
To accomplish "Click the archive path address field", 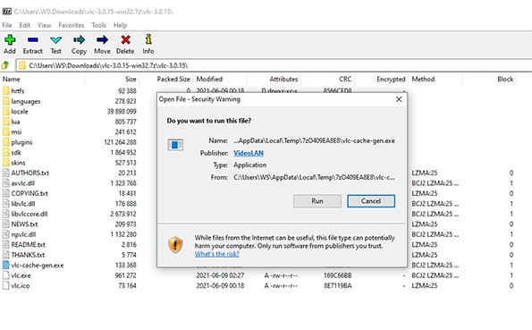I will click(x=274, y=65).
